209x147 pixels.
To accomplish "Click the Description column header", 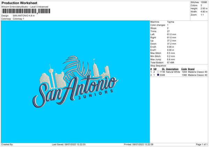I will 172,69.
